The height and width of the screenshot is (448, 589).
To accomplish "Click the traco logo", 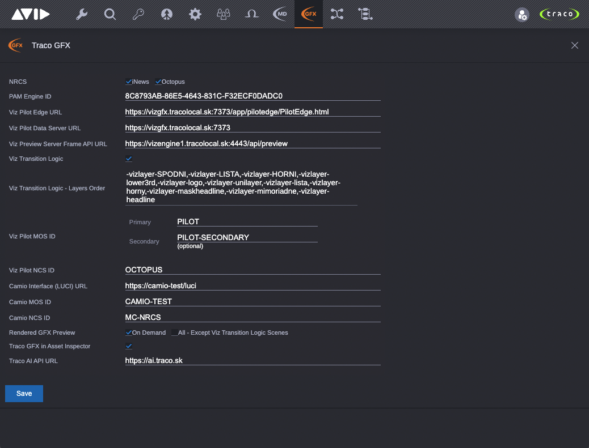I will 559,14.
